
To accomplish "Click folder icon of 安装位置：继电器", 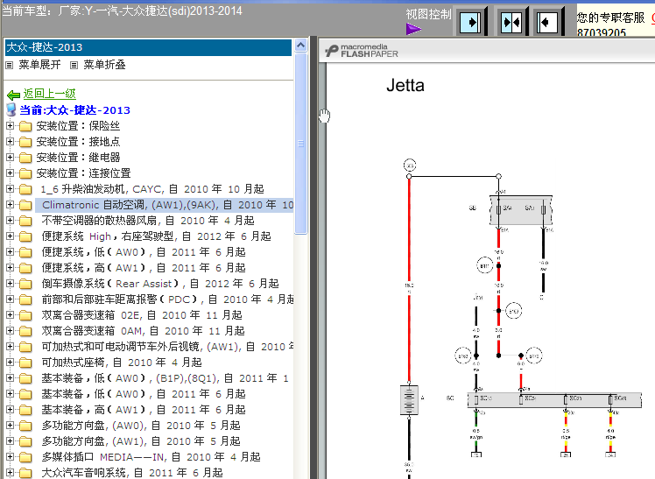I will click(25, 158).
